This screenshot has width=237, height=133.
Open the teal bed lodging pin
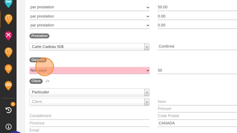pyautogui.click(x=8, y=3)
